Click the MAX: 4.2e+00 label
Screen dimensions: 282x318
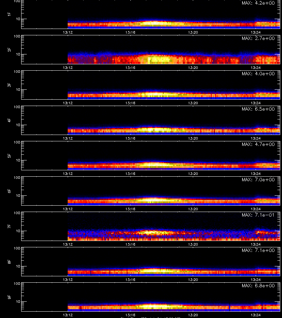(258, 3)
